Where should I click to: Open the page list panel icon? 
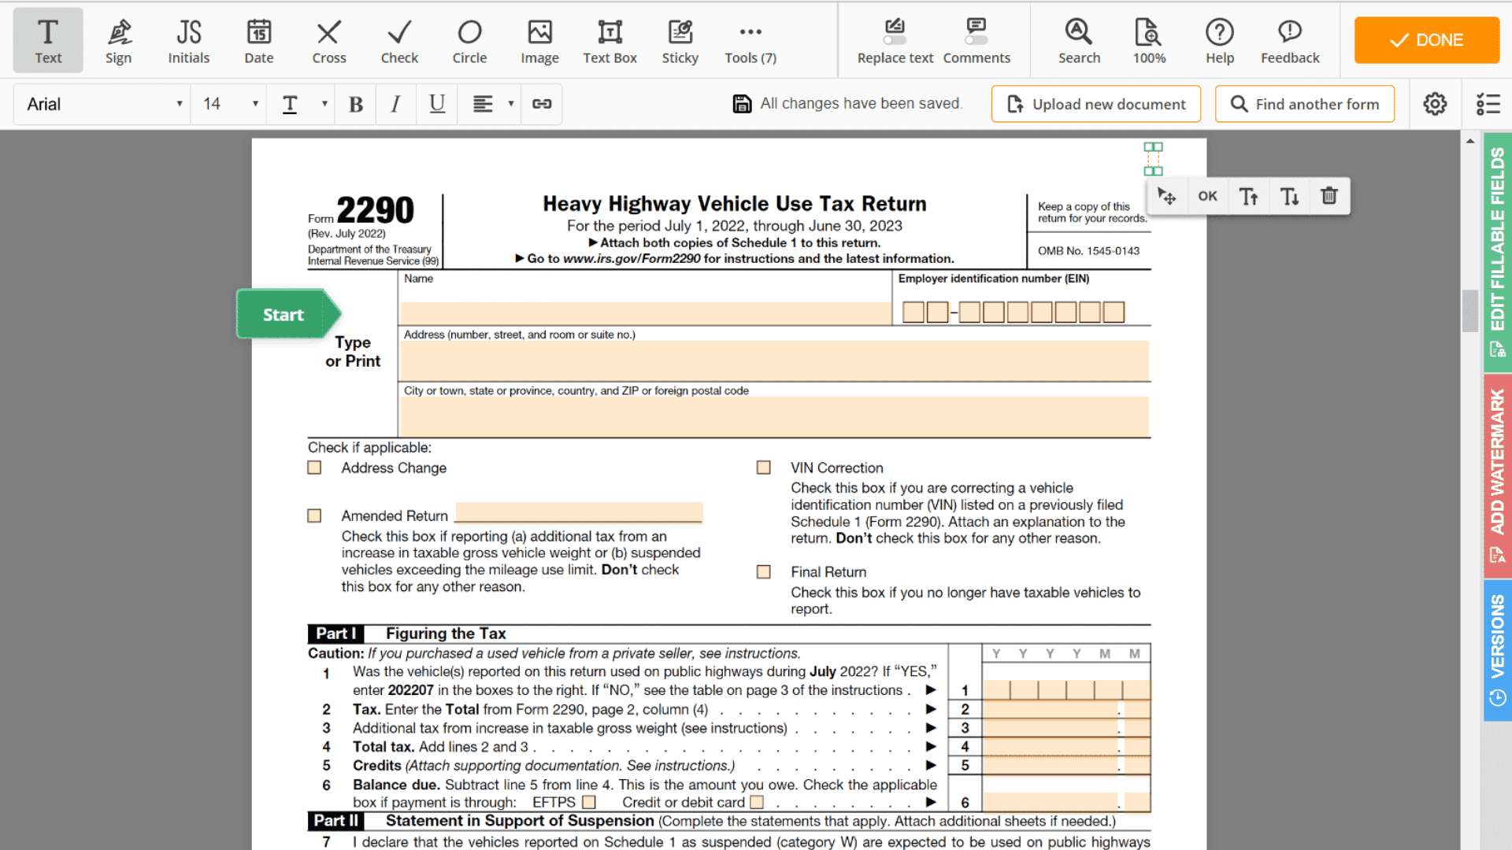(1488, 104)
